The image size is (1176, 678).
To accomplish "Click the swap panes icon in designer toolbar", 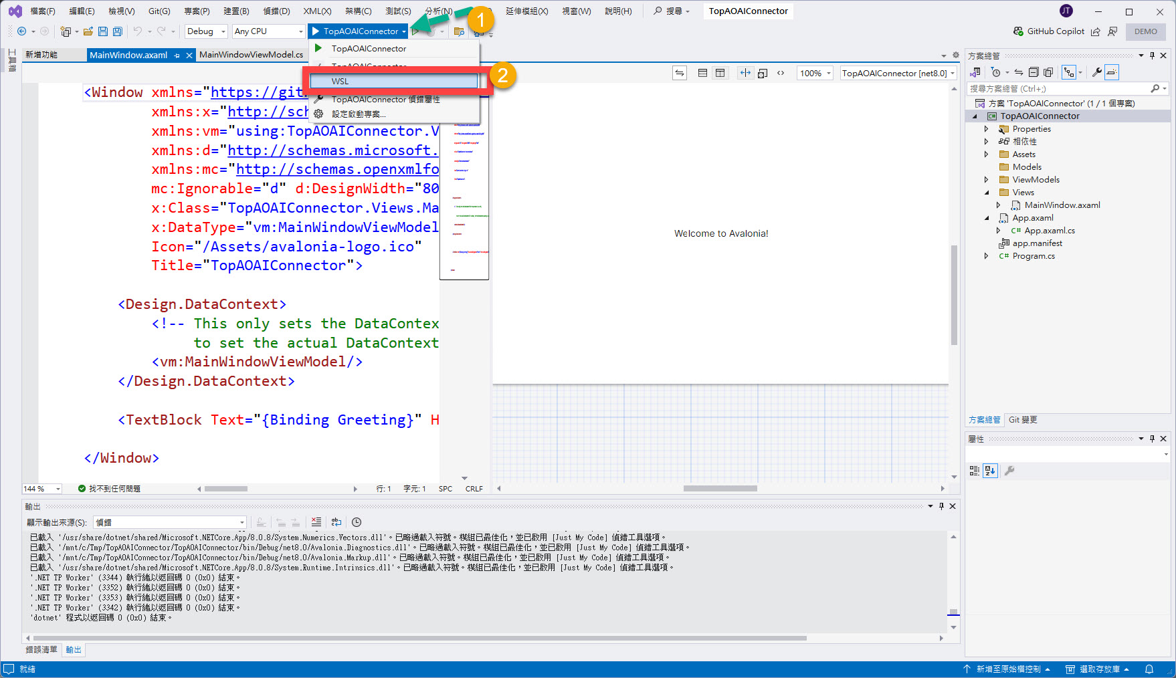I will tap(680, 73).
